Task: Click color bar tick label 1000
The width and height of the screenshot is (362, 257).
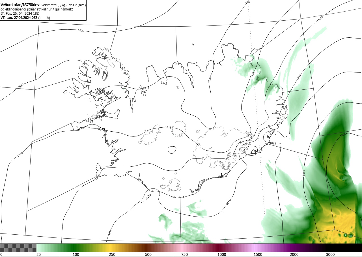Action: [222, 254]
